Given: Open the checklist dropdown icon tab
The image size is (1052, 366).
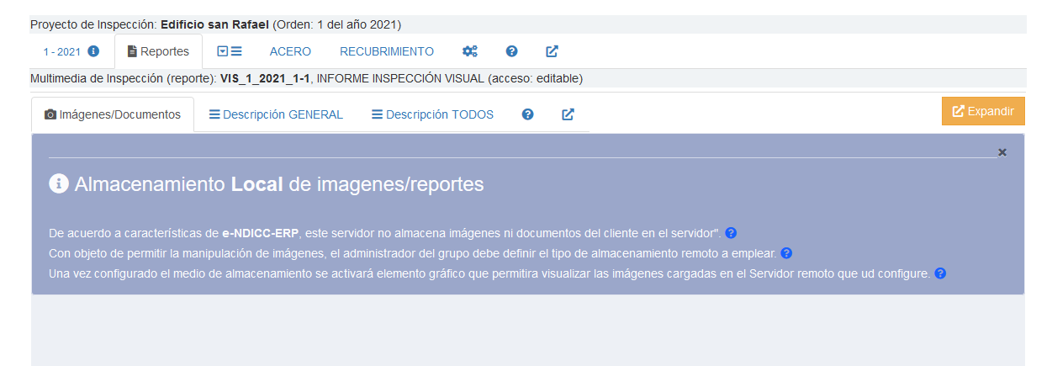Looking at the screenshot, I should pyautogui.click(x=230, y=51).
